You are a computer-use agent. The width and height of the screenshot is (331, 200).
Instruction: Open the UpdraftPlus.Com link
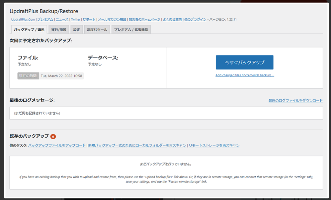23,19
